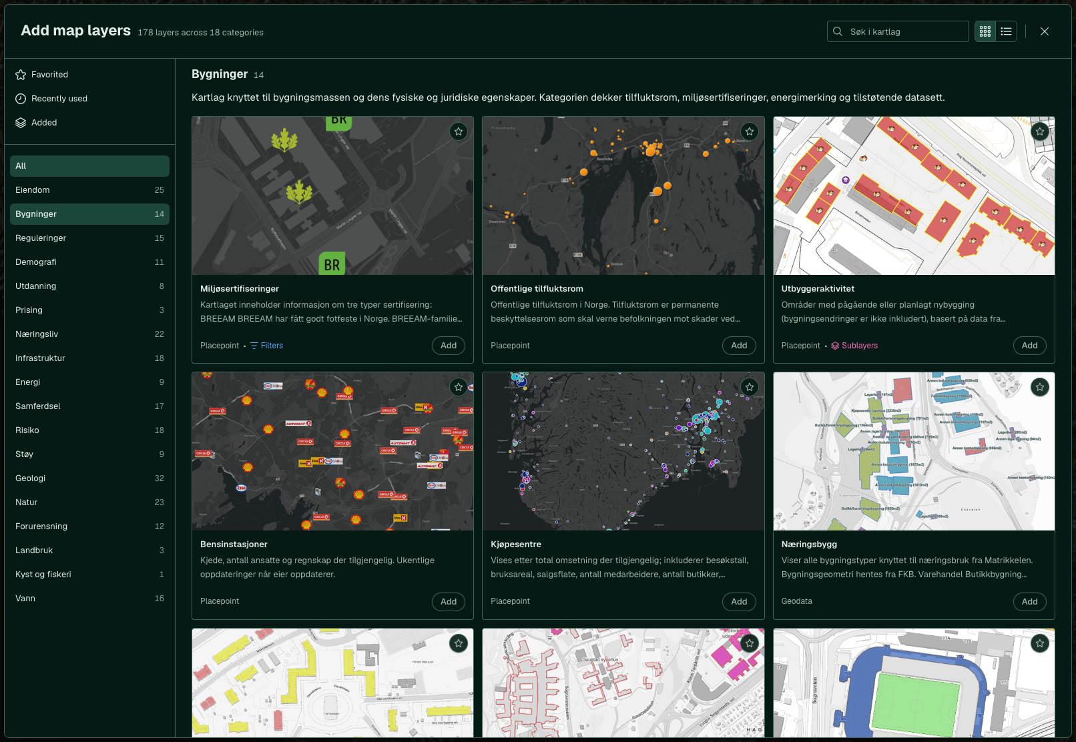Open Bensinstasjoner map thumbnail
Viewport: 1076px width, 742px height.
point(332,452)
